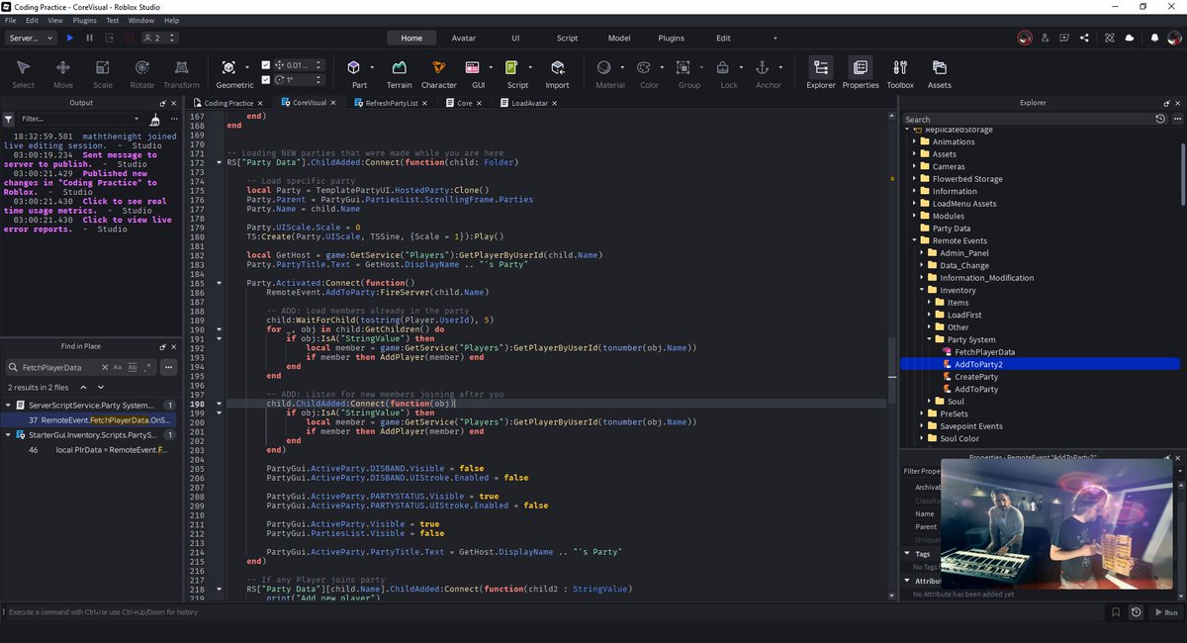Click the Select tool icon
The width and height of the screenshot is (1187, 643).
tap(23, 67)
